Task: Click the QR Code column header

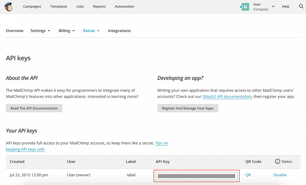Action: 253,161
